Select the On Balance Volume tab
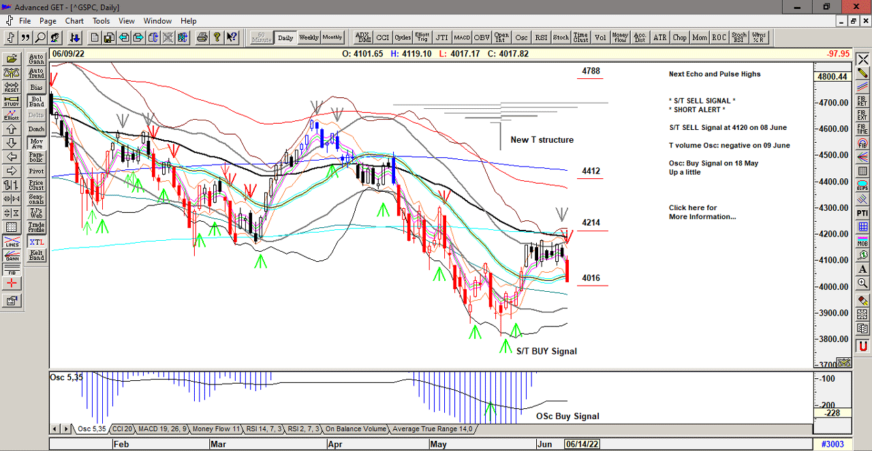 pyautogui.click(x=354, y=429)
